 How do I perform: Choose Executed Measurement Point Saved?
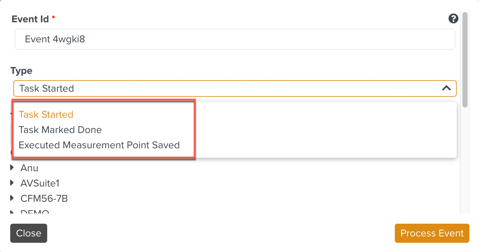(99, 145)
